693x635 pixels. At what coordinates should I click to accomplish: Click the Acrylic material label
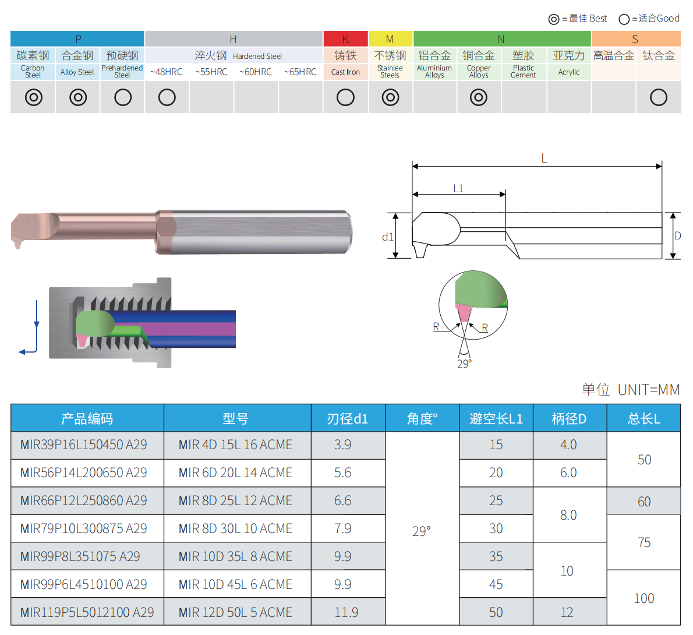[x=569, y=72]
